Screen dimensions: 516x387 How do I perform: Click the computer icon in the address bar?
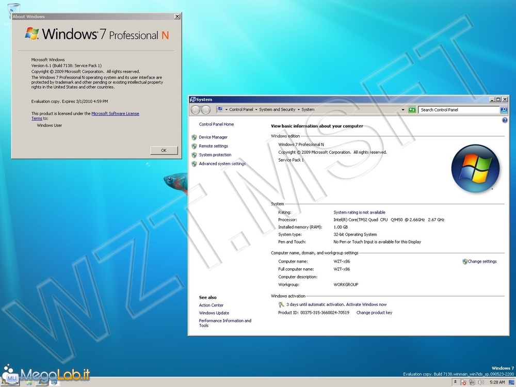219,109
